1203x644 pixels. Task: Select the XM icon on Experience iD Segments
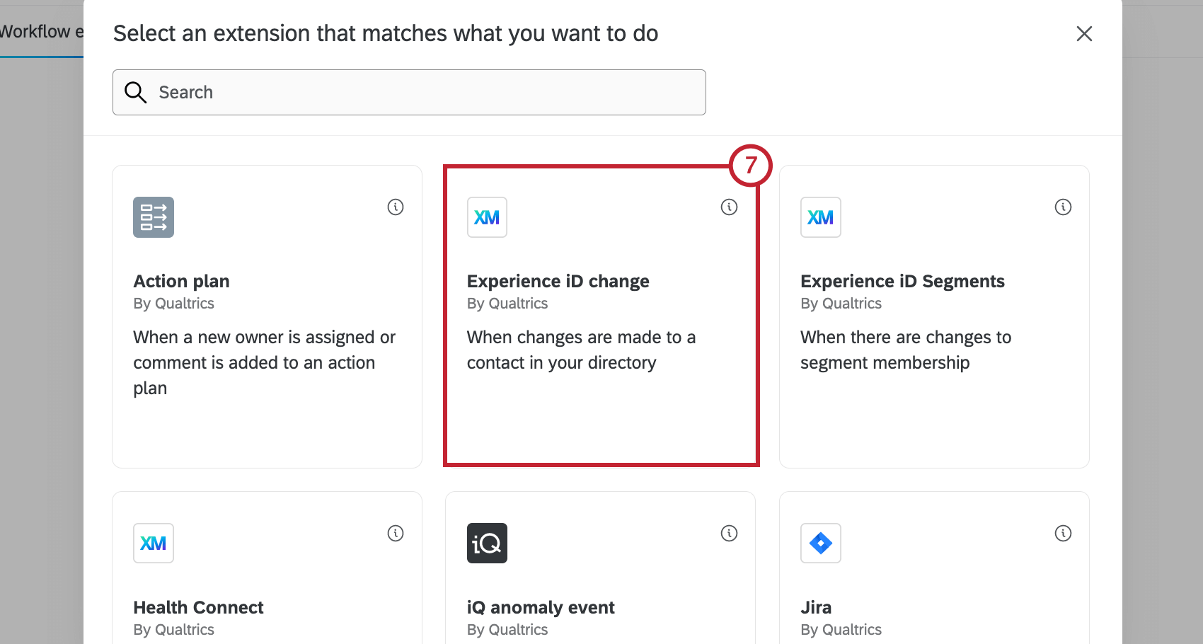click(820, 217)
